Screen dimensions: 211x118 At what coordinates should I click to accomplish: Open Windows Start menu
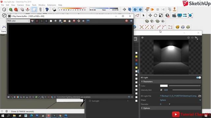[x=3, y=116]
